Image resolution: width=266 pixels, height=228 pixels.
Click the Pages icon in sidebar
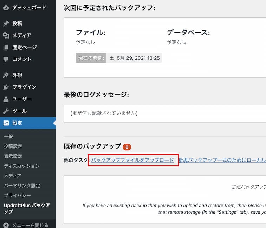click(x=6, y=47)
